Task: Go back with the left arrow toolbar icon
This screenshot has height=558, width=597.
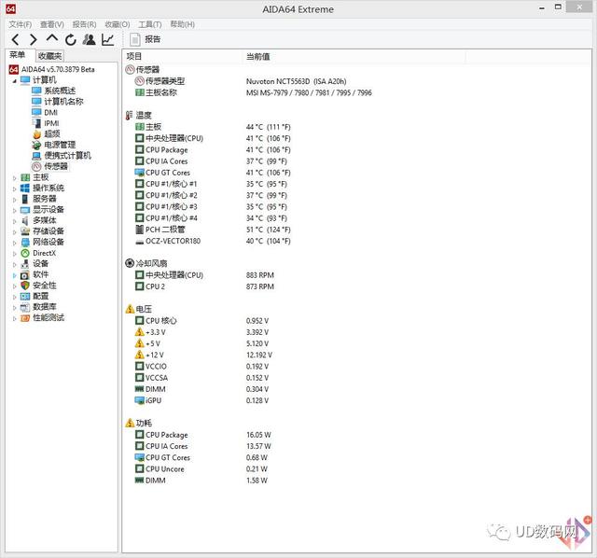Action: [x=15, y=39]
